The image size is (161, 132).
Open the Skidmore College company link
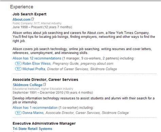tap(28, 85)
